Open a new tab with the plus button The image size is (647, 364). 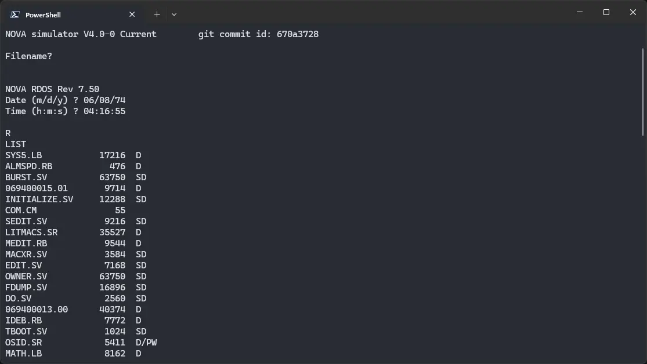pyautogui.click(x=157, y=13)
